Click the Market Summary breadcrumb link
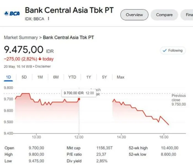The image size is (193, 165). [21, 37]
